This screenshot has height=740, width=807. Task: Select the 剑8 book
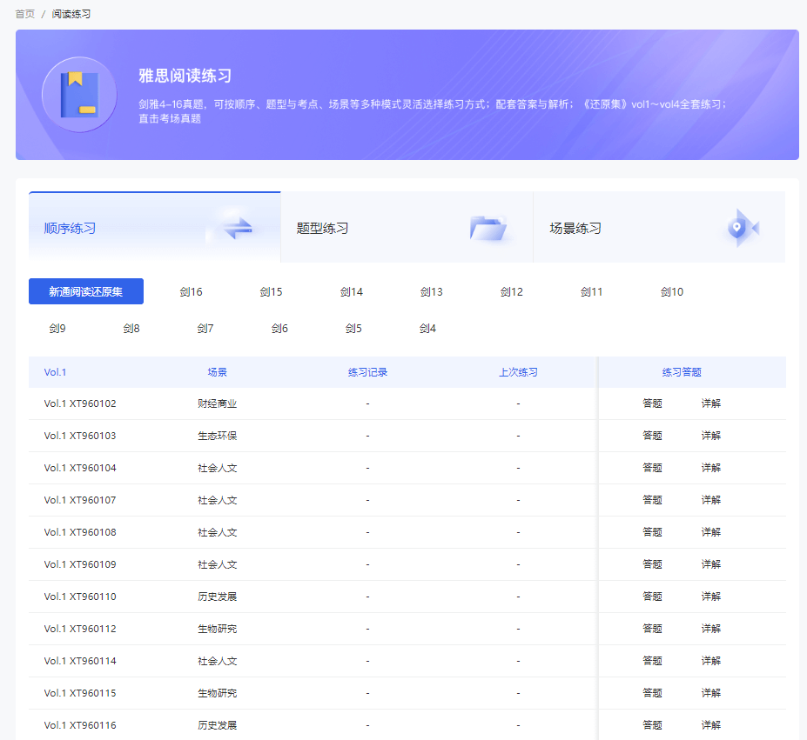click(x=131, y=328)
